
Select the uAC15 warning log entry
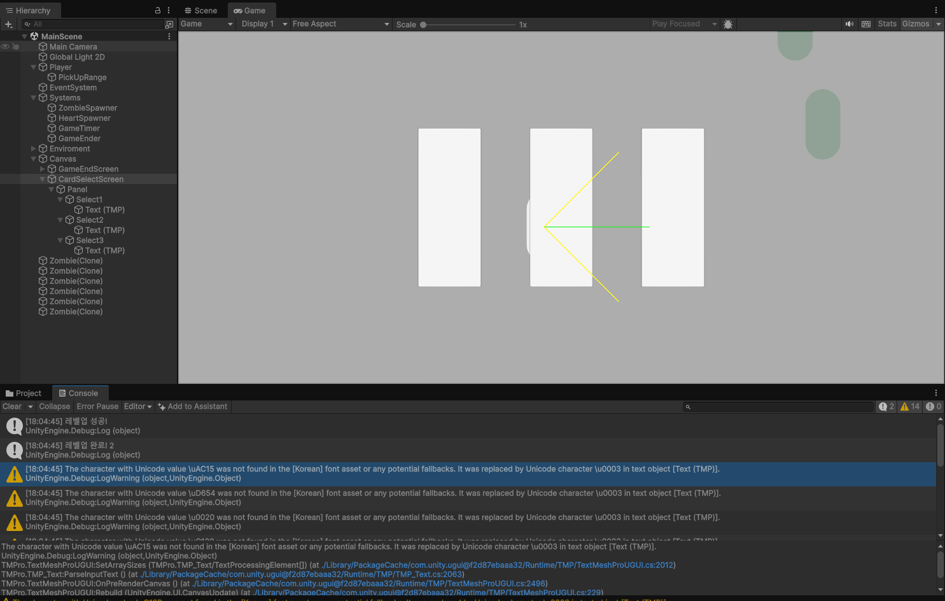click(x=468, y=474)
